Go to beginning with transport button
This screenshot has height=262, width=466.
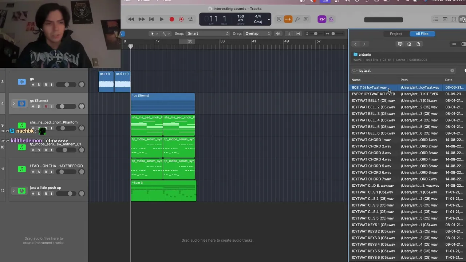[x=151, y=19]
